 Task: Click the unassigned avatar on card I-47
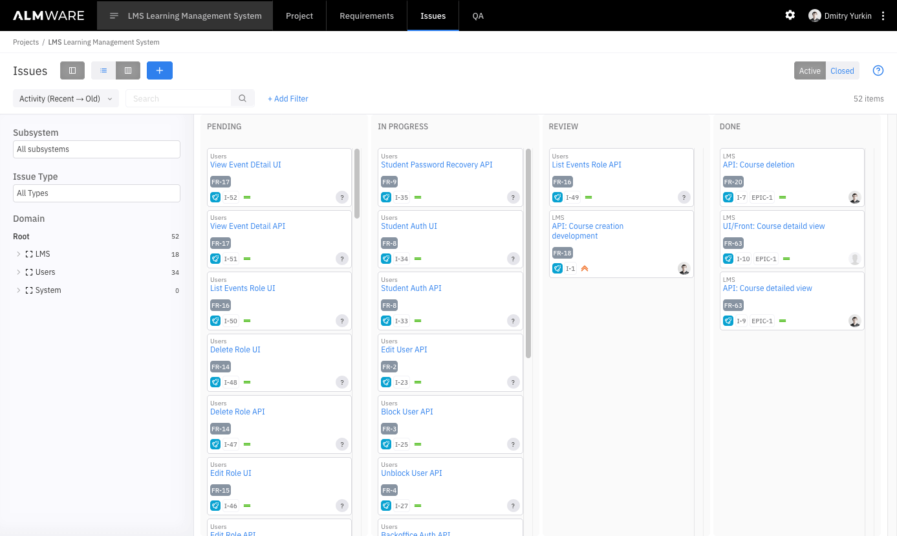pos(342,444)
